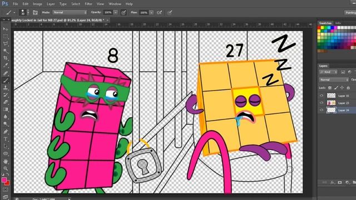The width and height of the screenshot is (356, 200).
Task: Select the Crop tool
Action: coord(6,58)
